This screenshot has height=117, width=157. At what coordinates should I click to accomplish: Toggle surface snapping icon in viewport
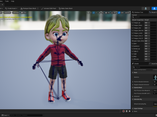tap(103, 13)
